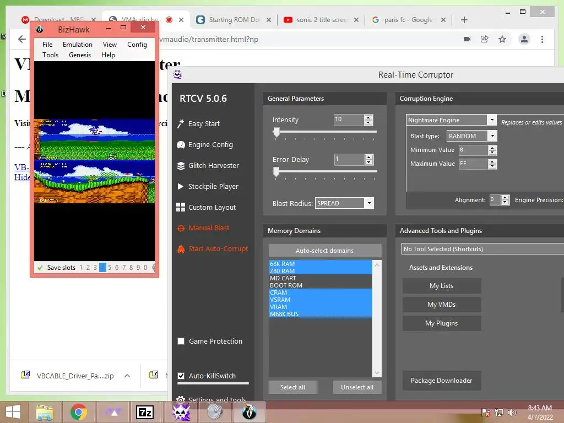The height and width of the screenshot is (423, 564).
Task: Start Auto-Corrupt
Action: 213,248
